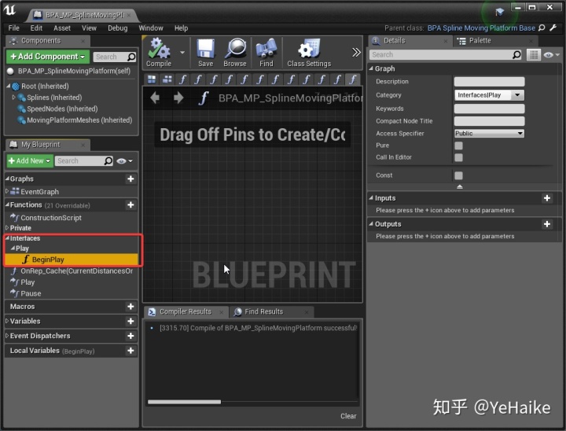The image size is (566, 431).
Task: Toggle the Pure checkbox
Action: click(458, 146)
